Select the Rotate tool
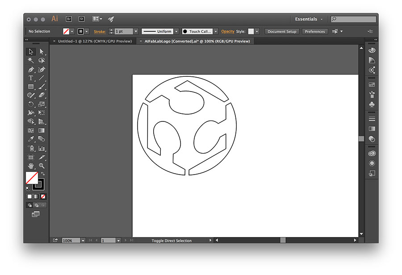Screen dimensions: 402x275 coord(31,104)
